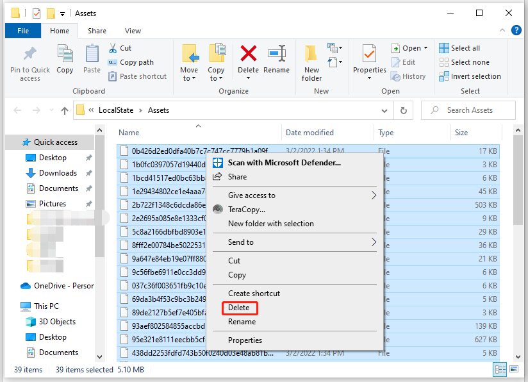Sort by the Type column header
Image resolution: width=528 pixels, height=382 pixels.
[386, 133]
